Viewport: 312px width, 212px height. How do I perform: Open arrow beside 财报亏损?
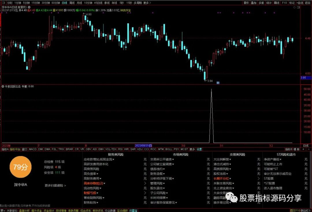145,193
